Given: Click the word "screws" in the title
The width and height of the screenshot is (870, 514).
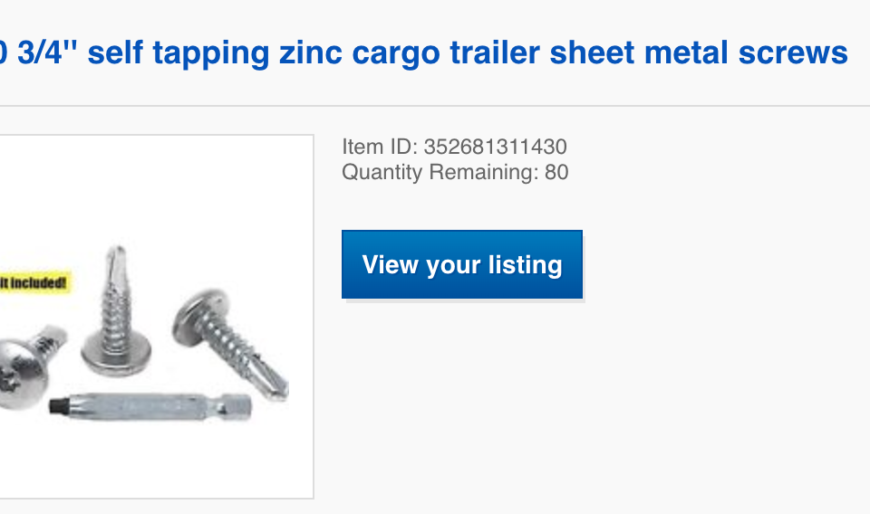Looking at the screenshot, I should [799, 53].
